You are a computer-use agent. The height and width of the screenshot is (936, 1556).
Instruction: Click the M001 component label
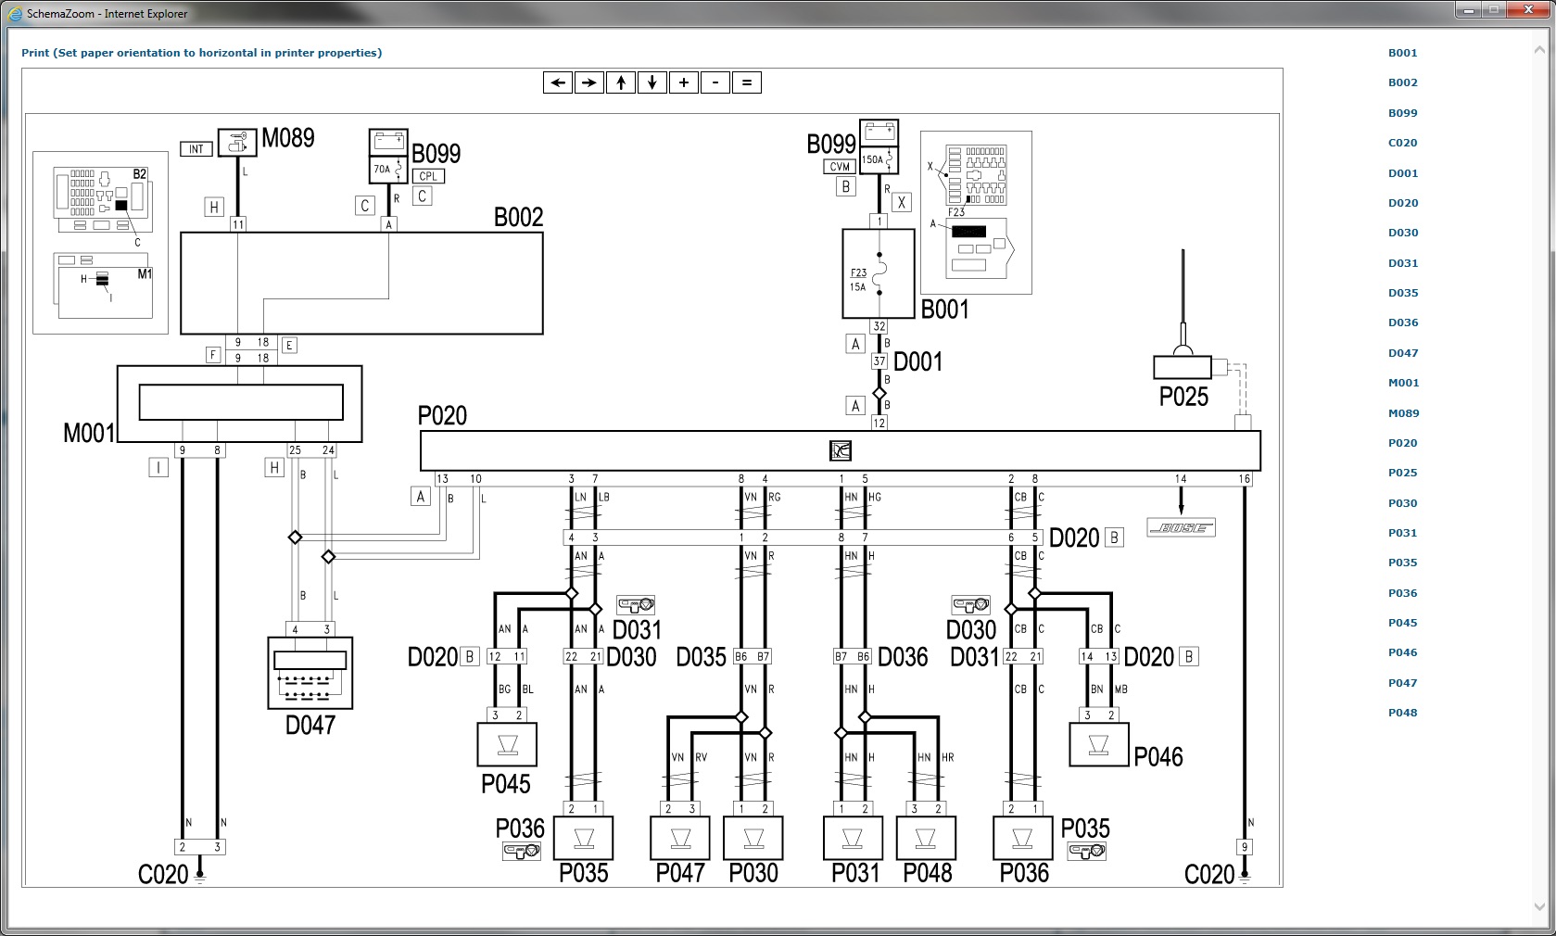coord(89,433)
